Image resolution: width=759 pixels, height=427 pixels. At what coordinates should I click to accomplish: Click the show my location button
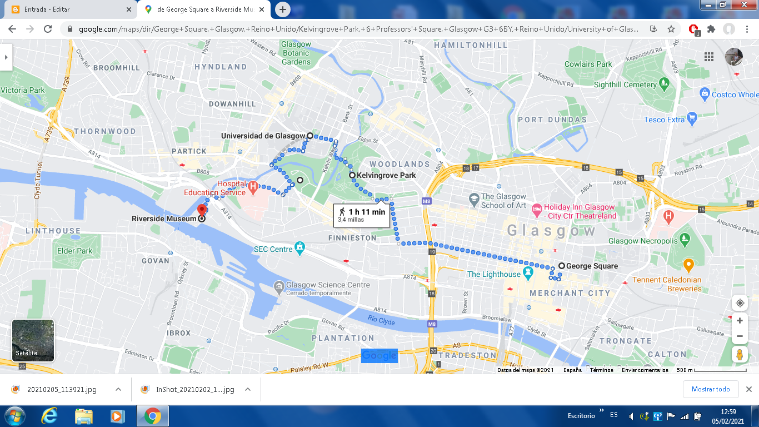(740, 303)
